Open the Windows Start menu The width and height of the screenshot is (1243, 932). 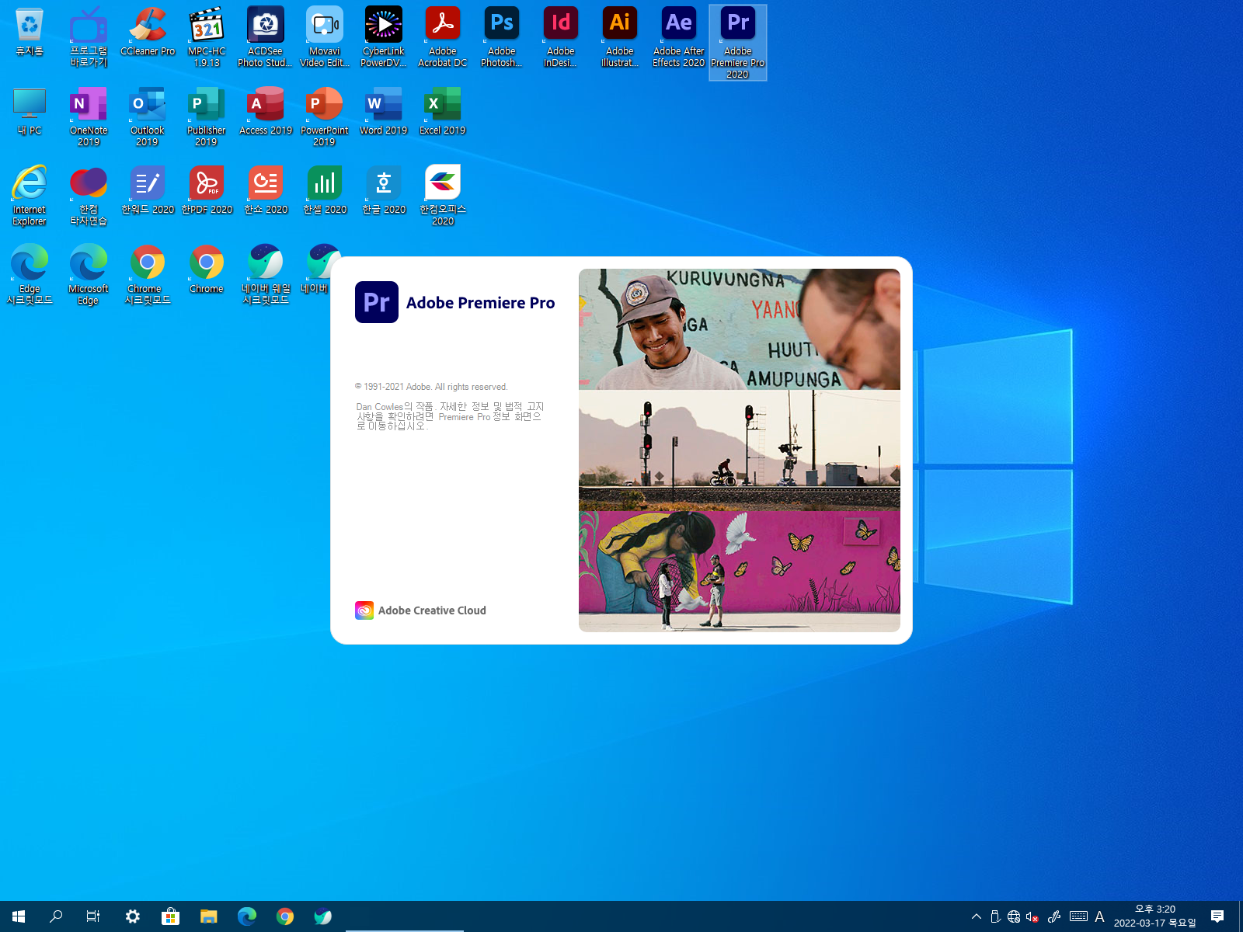pos(19,916)
